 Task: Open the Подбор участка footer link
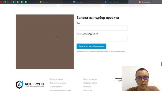90,83
